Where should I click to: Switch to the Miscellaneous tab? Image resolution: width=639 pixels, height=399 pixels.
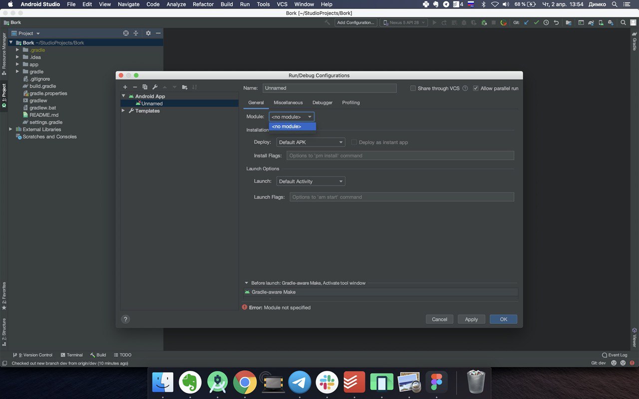click(288, 103)
